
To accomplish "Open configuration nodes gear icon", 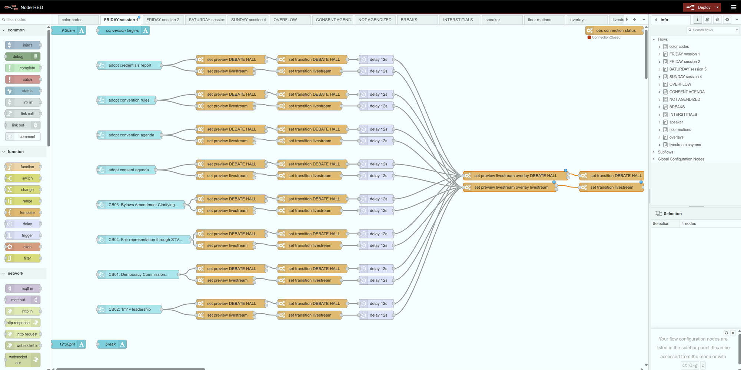I will pos(727,20).
